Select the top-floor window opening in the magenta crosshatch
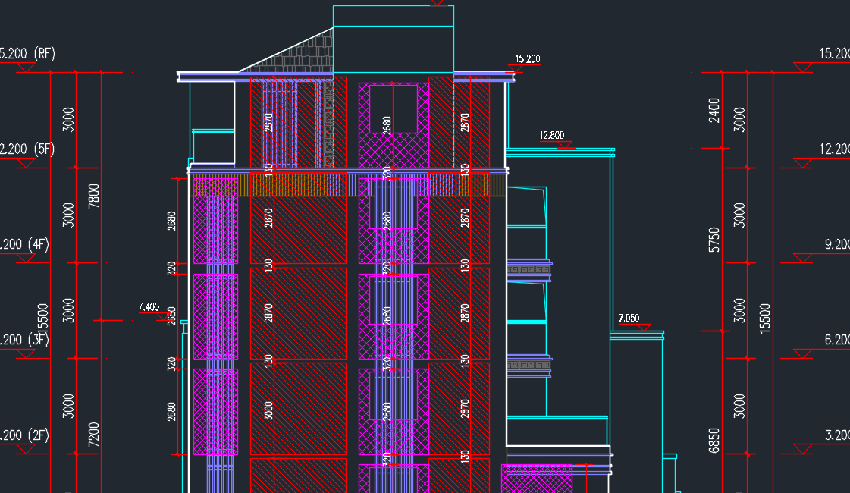 click(x=393, y=109)
